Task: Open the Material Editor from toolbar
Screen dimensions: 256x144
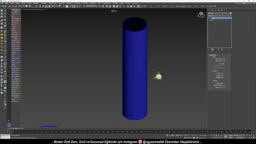Action: click(x=124, y=6)
